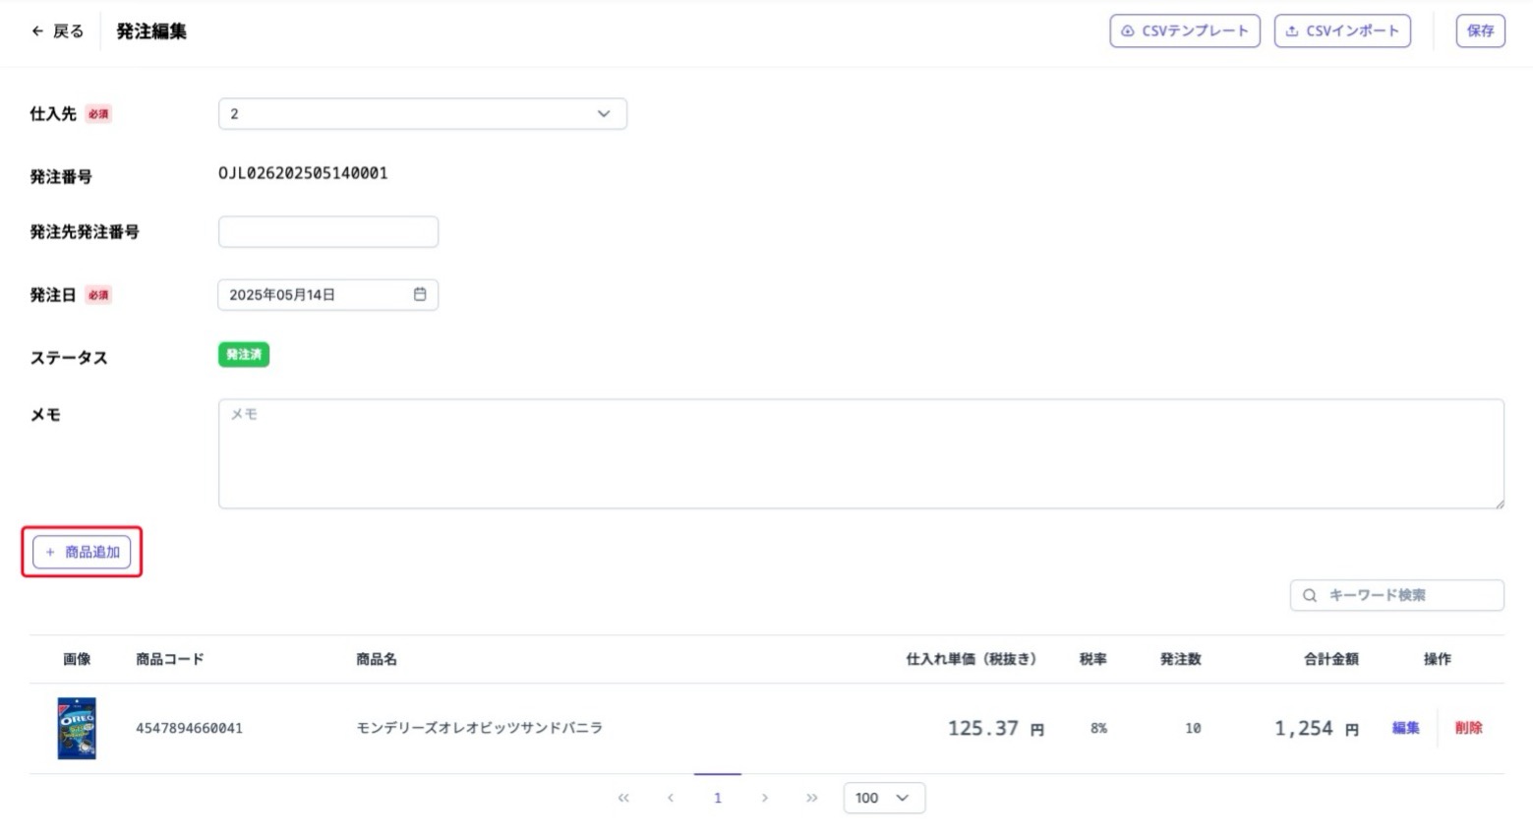Jump to last page with double-right arrow
Screen dimensions: 1533x837
pyautogui.click(x=811, y=798)
